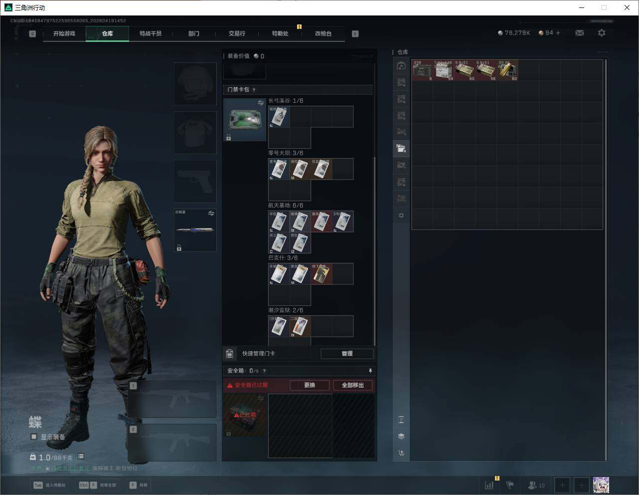Click the player avatar in bottom bar
Image resolution: width=639 pixels, height=495 pixels.
(x=601, y=485)
